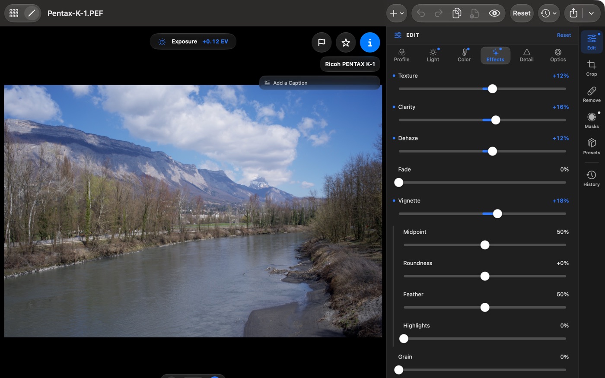Click the Pentax-K-1.PEF file name

pyautogui.click(x=75, y=13)
